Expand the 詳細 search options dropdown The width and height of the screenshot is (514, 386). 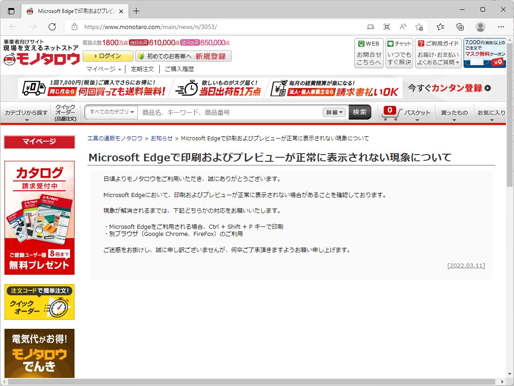point(334,113)
